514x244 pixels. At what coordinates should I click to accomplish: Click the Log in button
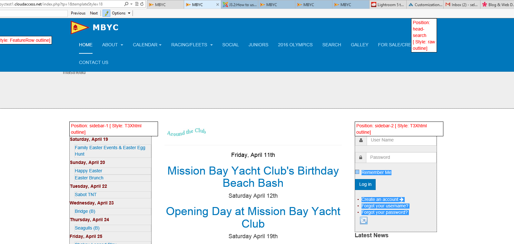click(365, 185)
